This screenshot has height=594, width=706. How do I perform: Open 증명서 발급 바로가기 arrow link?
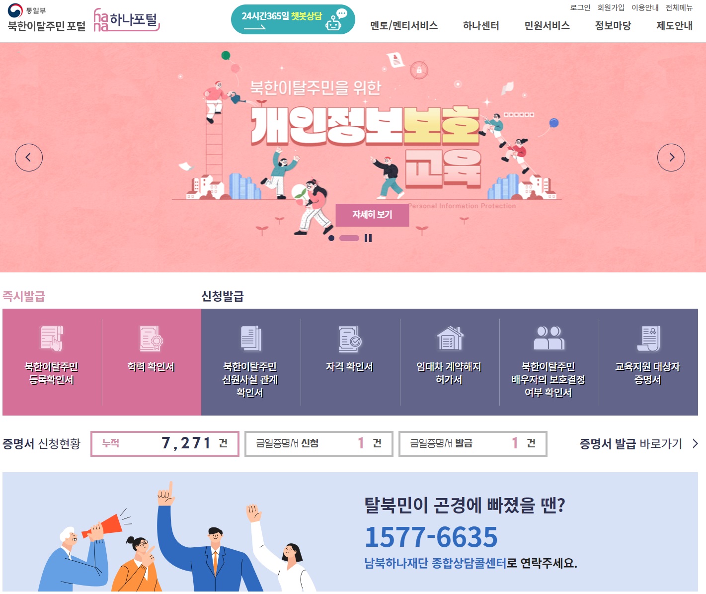639,444
